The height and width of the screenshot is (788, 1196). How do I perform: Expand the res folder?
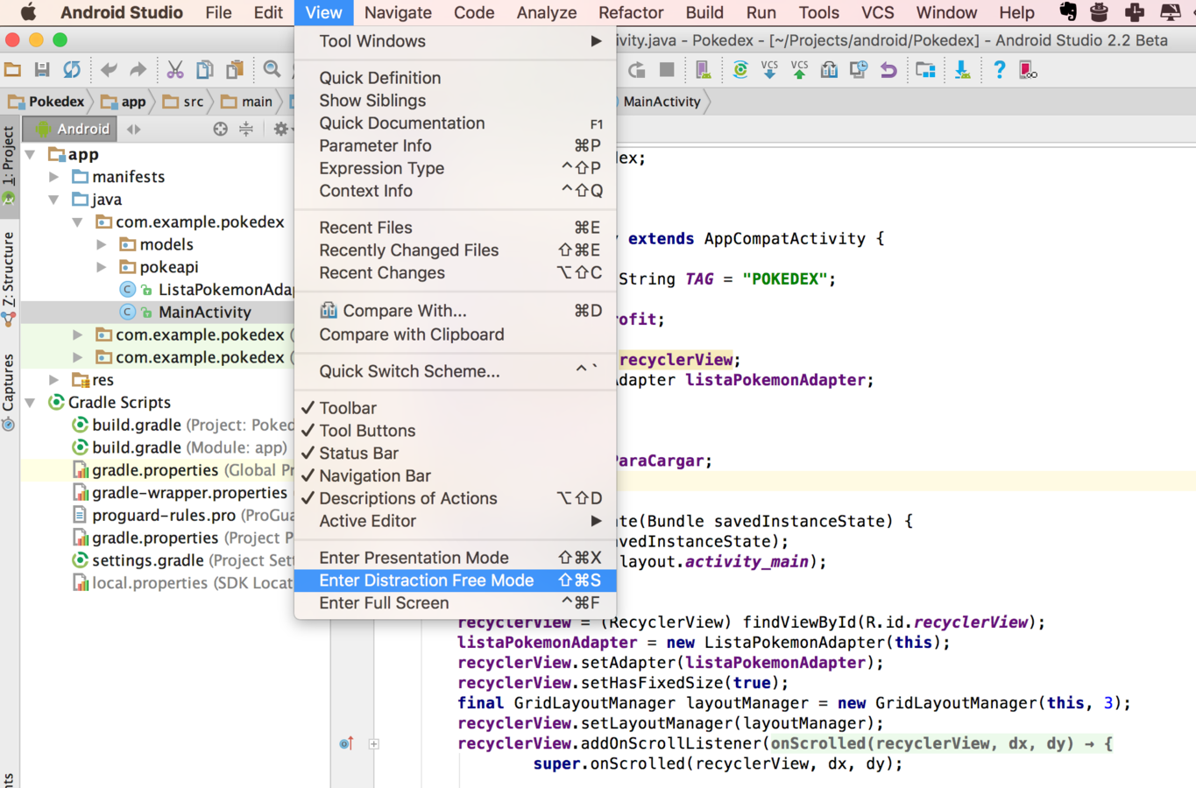(x=54, y=380)
